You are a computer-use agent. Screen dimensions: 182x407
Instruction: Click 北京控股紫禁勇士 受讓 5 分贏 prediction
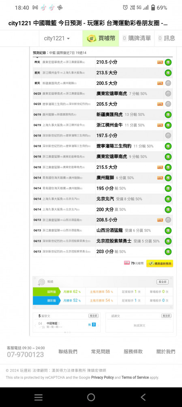coord(128,241)
